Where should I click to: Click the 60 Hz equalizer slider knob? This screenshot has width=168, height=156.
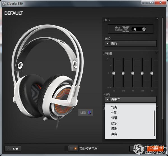click(x=114, y=73)
